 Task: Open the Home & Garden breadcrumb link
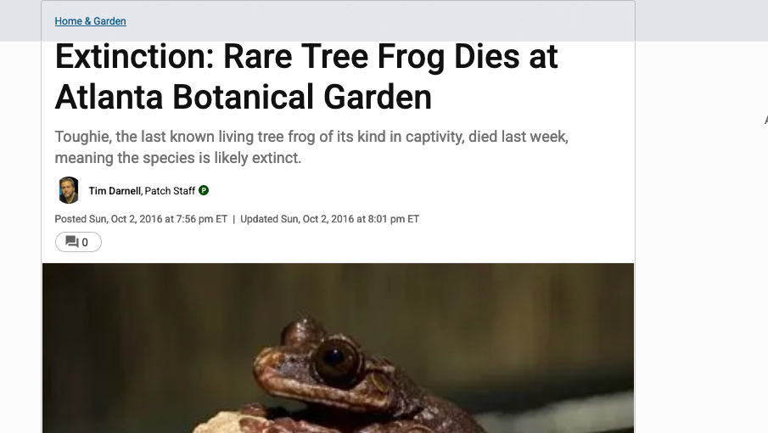pos(90,21)
